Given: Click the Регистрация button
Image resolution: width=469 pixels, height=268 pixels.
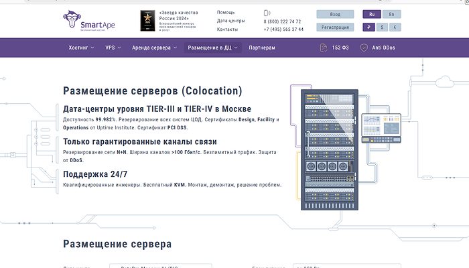Looking at the screenshot, I should click(x=335, y=27).
